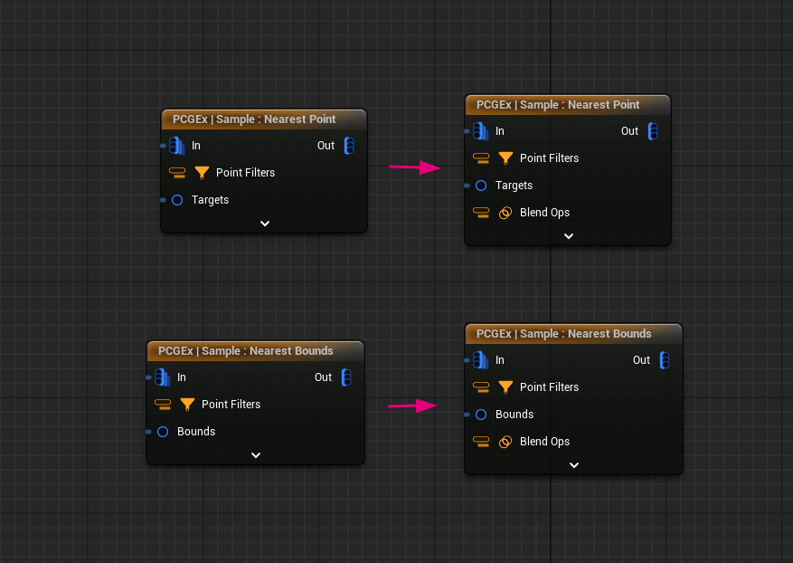
Task: Expand the Nearest Bounds node that lacks Blend Ops
Action: click(x=256, y=454)
